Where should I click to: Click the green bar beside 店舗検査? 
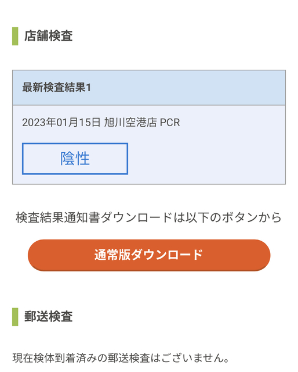pos(15,36)
